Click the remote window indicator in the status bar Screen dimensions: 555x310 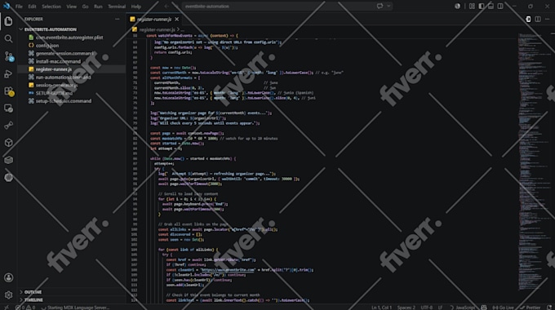click(6, 308)
